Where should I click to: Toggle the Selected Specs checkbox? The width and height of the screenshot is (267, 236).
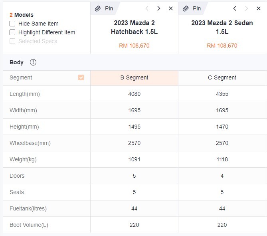12,41
